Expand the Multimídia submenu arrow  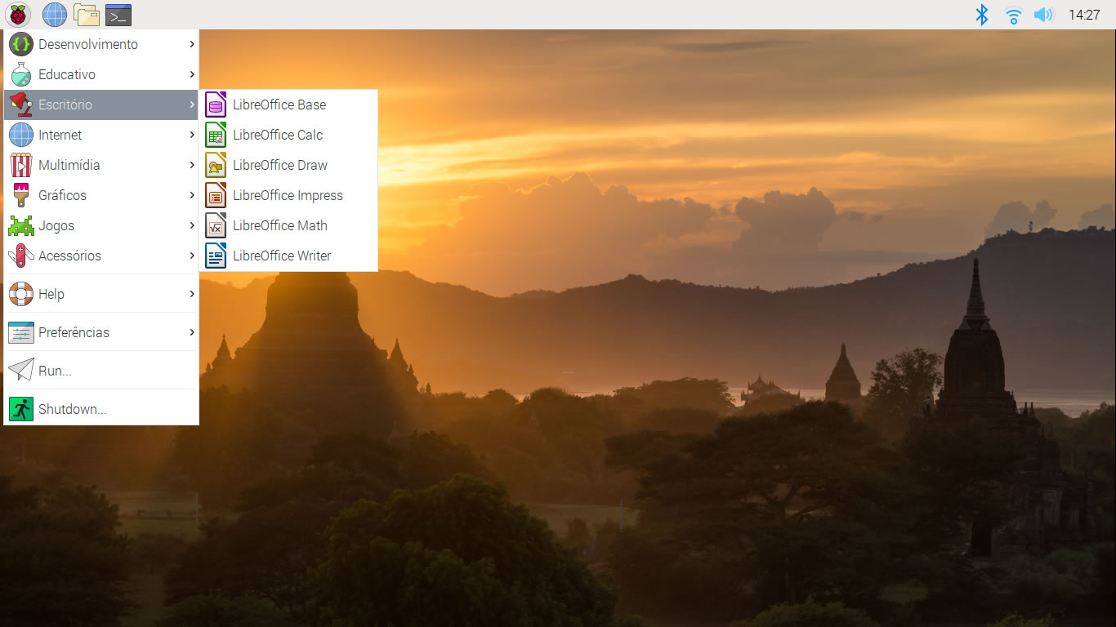tap(192, 165)
